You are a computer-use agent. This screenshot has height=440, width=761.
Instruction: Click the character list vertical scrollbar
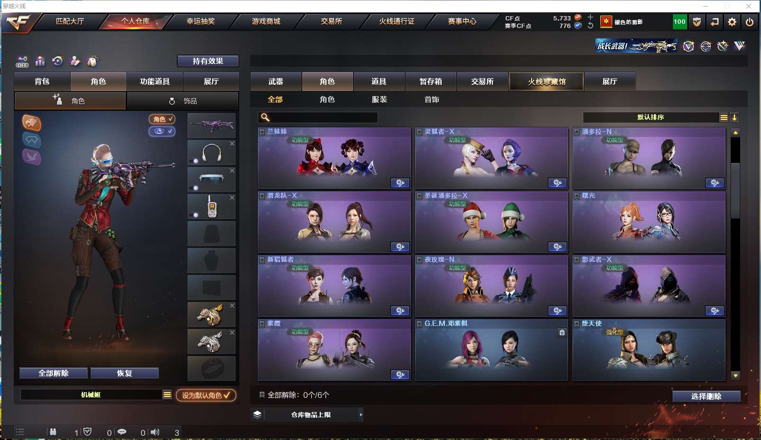[735, 189]
